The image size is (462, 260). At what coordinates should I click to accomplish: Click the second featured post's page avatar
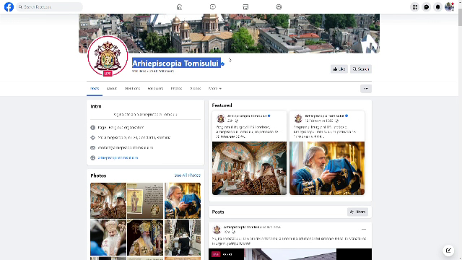[298, 118]
